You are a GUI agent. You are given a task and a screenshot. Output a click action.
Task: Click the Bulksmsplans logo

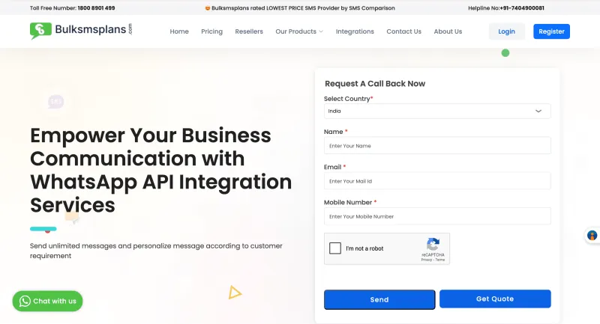81,31
